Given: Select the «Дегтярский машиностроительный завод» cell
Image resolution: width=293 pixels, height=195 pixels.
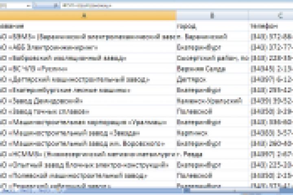Looking at the screenshot, I should point(88,80).
